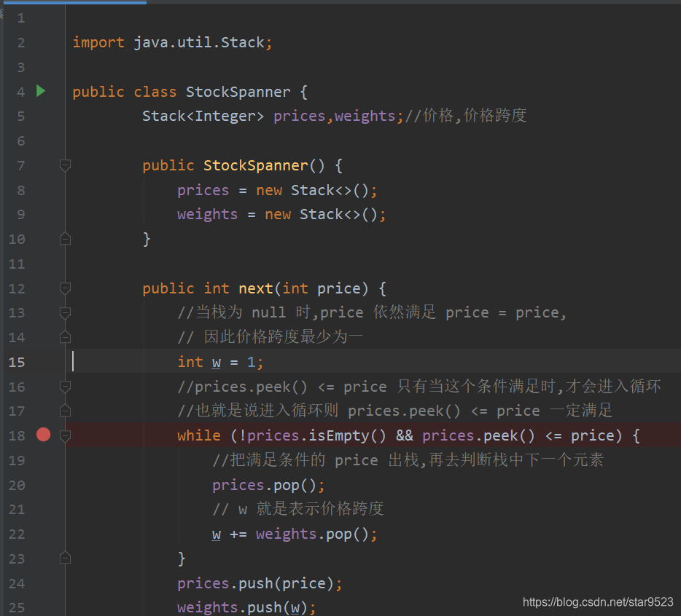Click 'prices.pop();' on line 20
The image size is (681, 616).
pos(268,485)
